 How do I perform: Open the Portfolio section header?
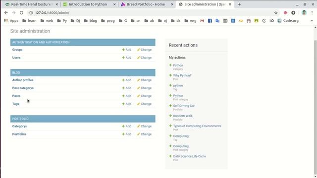click(x=20, y=119)
